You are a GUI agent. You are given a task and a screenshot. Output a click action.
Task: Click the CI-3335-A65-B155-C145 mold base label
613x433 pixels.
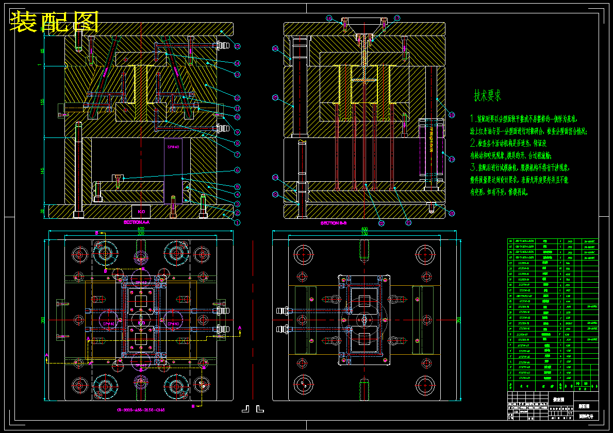click(x=141, y=410)
